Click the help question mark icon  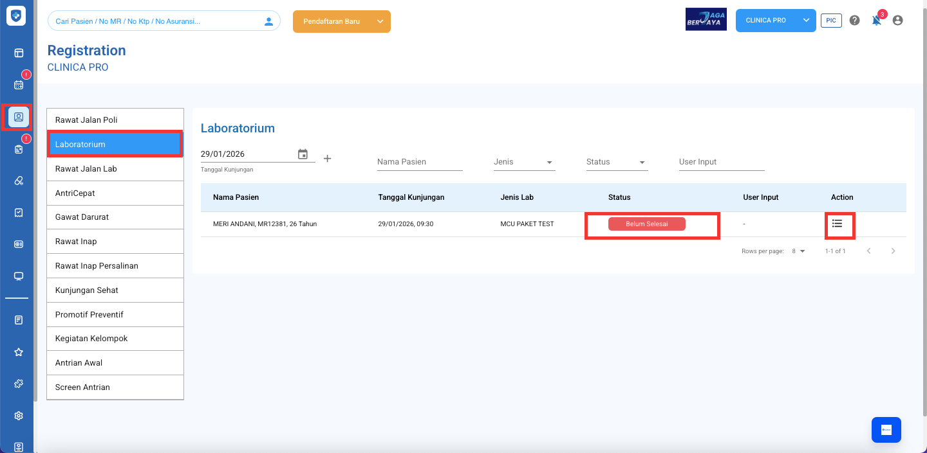point(854,21)
